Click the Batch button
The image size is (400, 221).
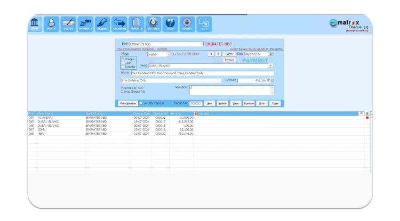tap(229, 54)
